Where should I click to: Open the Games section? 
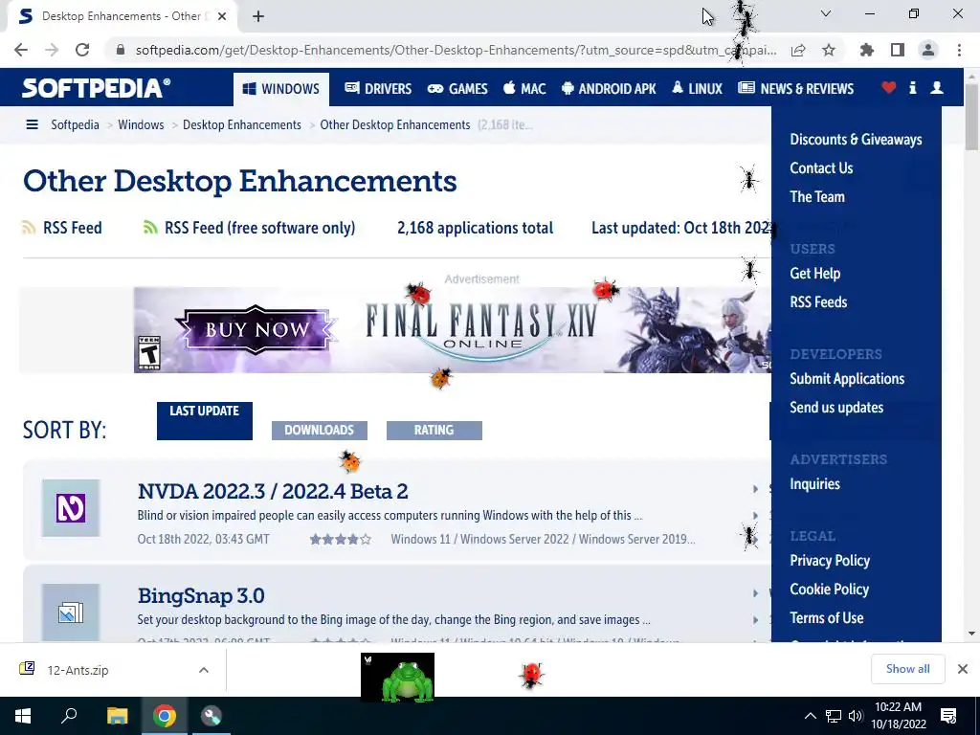pos(457,89)
